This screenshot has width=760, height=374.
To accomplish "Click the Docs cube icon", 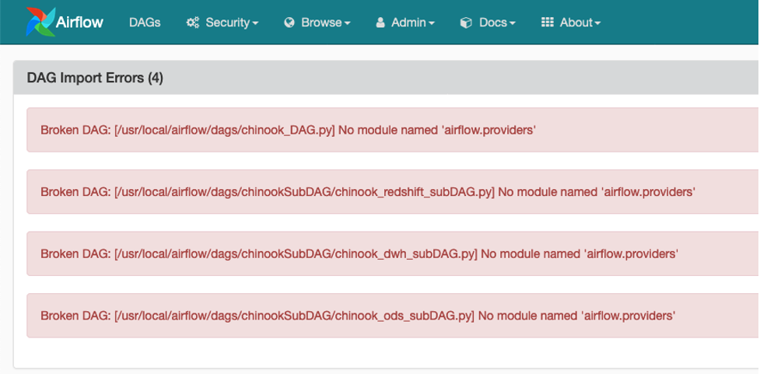I will (x=466, y=23).
